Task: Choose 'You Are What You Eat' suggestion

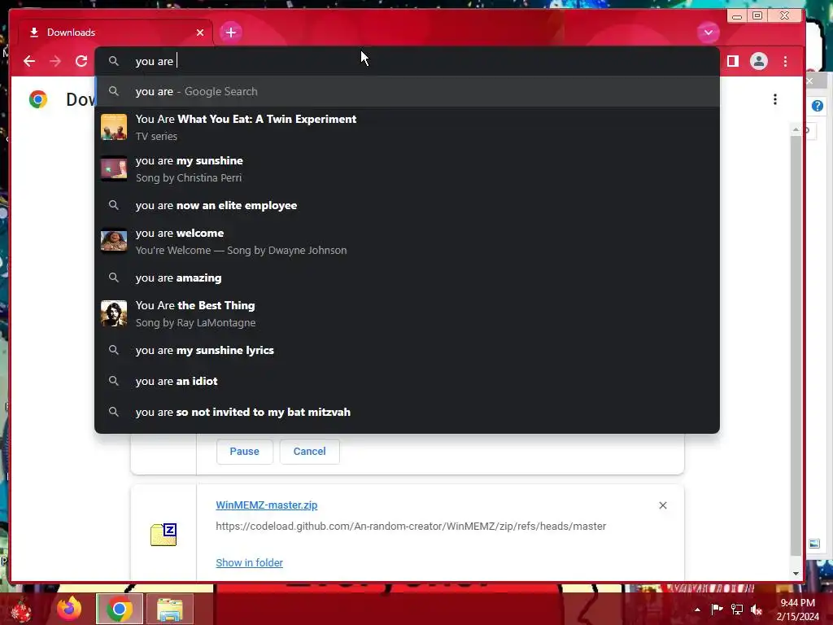Action: [x=407, y=128]
